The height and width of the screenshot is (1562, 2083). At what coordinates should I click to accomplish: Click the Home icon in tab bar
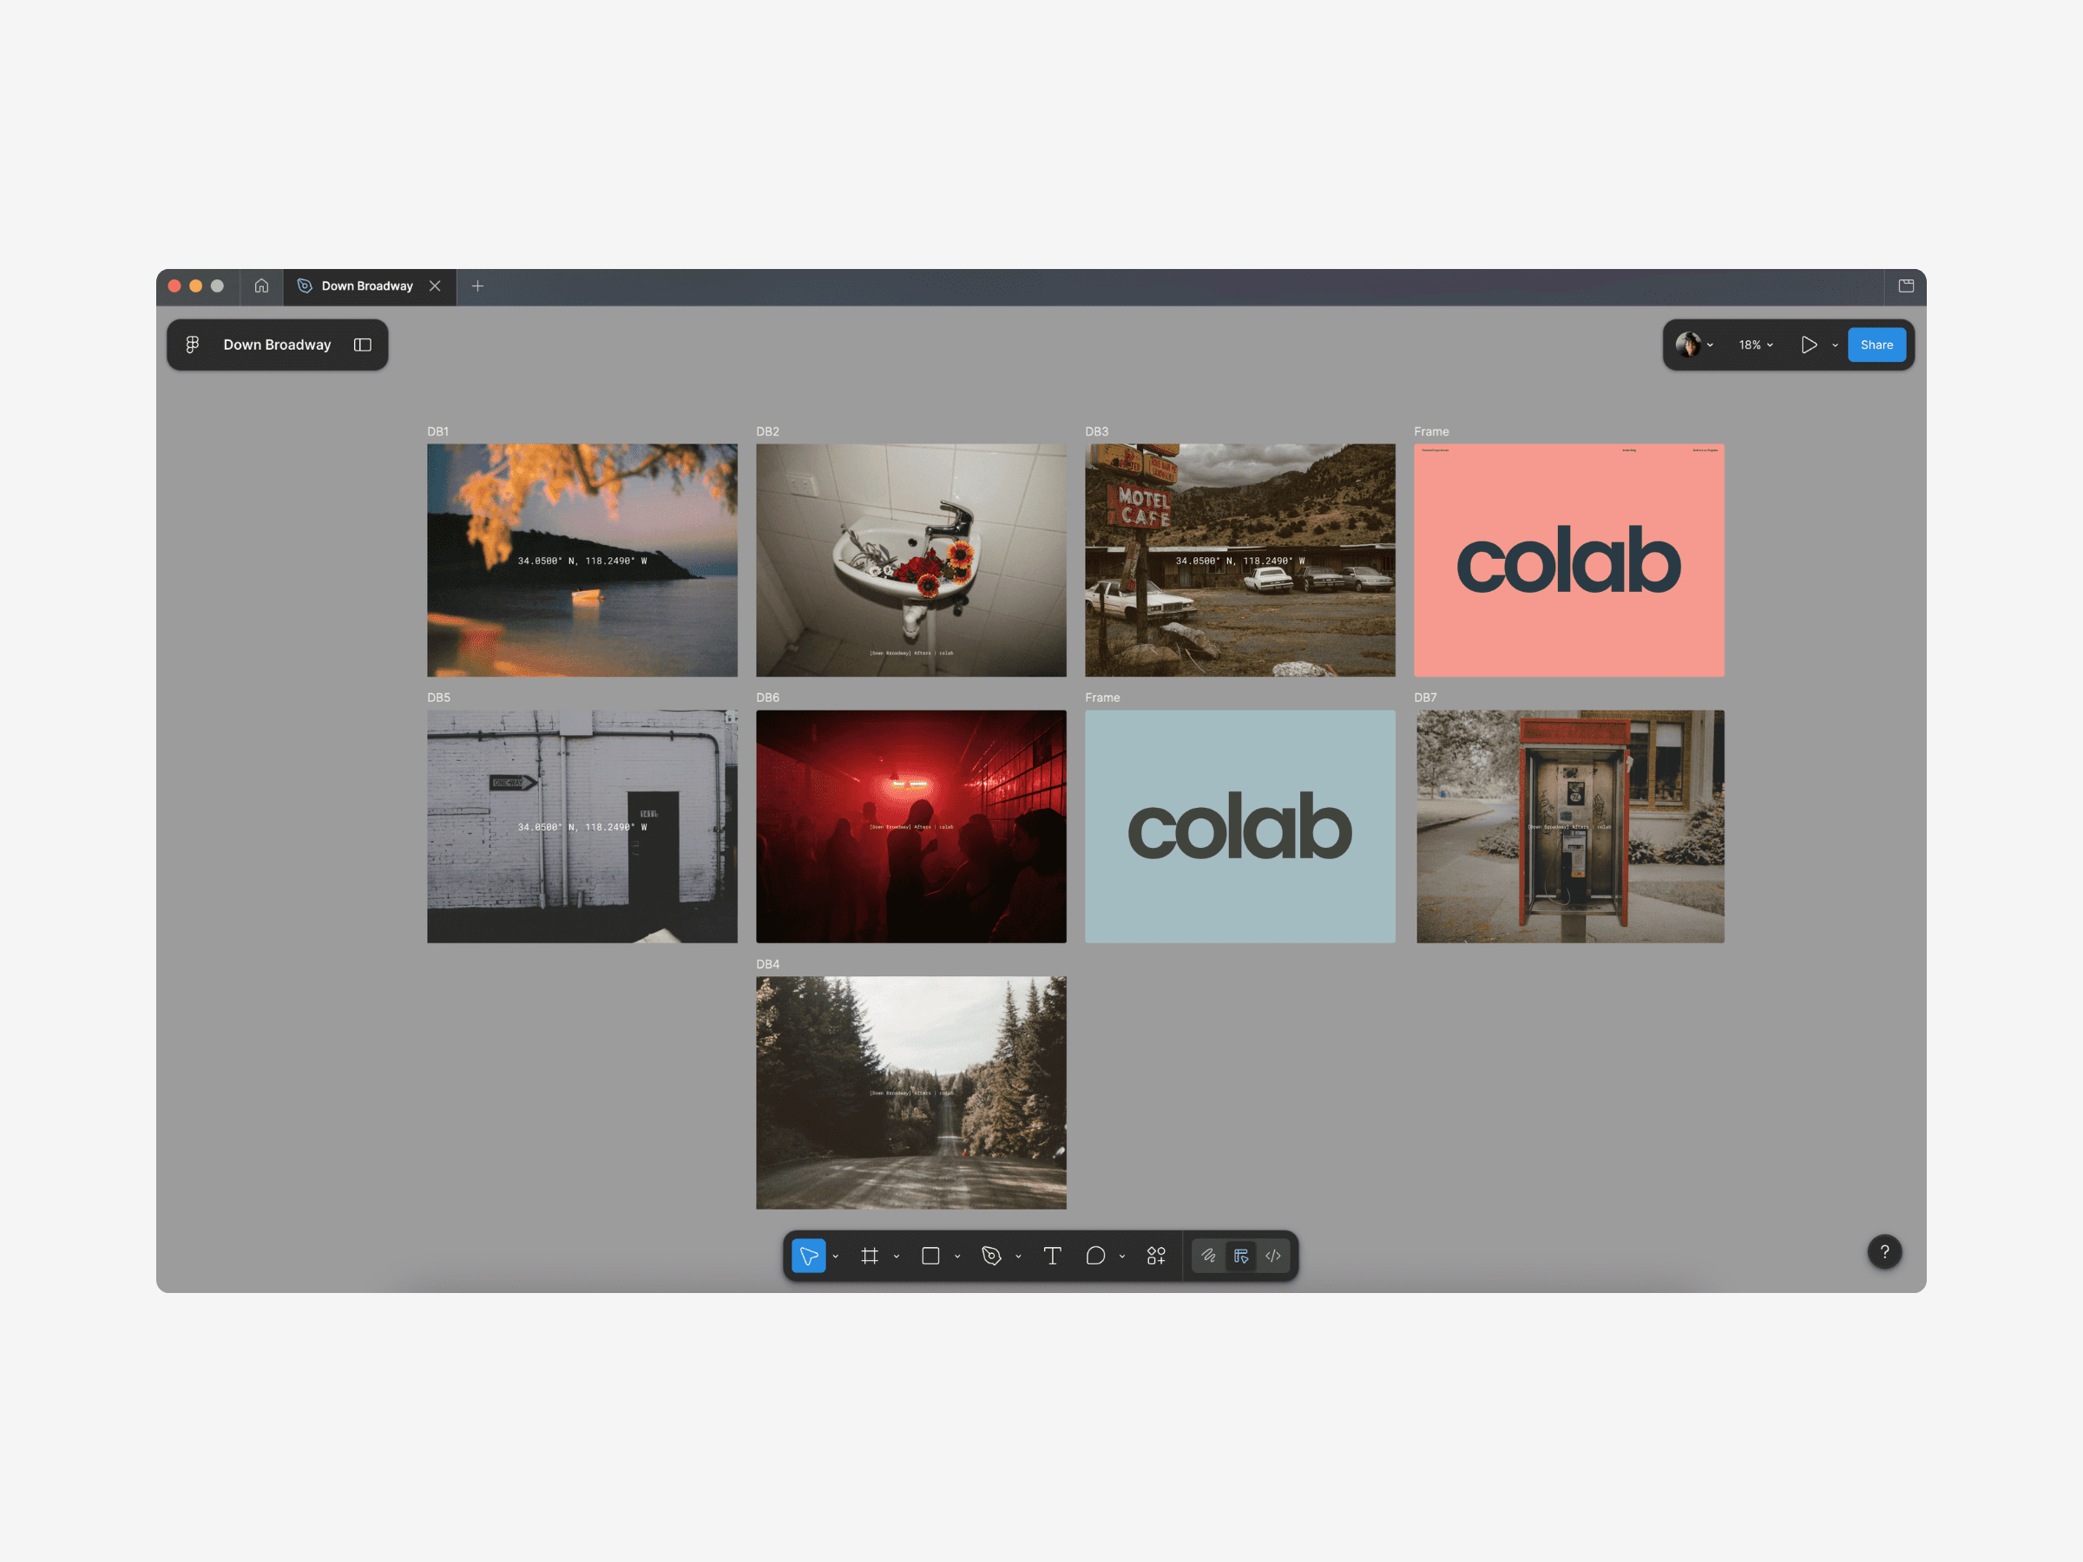coord(262,285)
